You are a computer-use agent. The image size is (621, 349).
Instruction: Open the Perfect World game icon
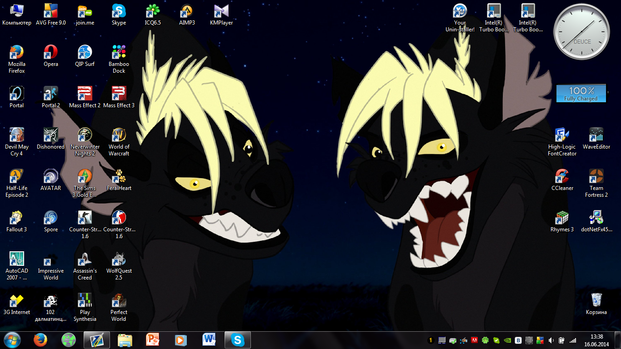tap(119, 307)
